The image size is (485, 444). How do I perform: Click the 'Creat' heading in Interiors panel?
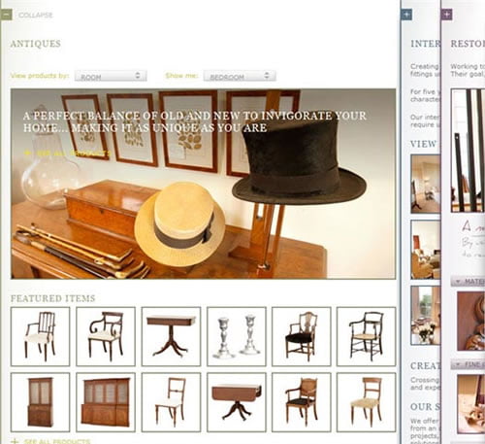click(x=425, y=366)
